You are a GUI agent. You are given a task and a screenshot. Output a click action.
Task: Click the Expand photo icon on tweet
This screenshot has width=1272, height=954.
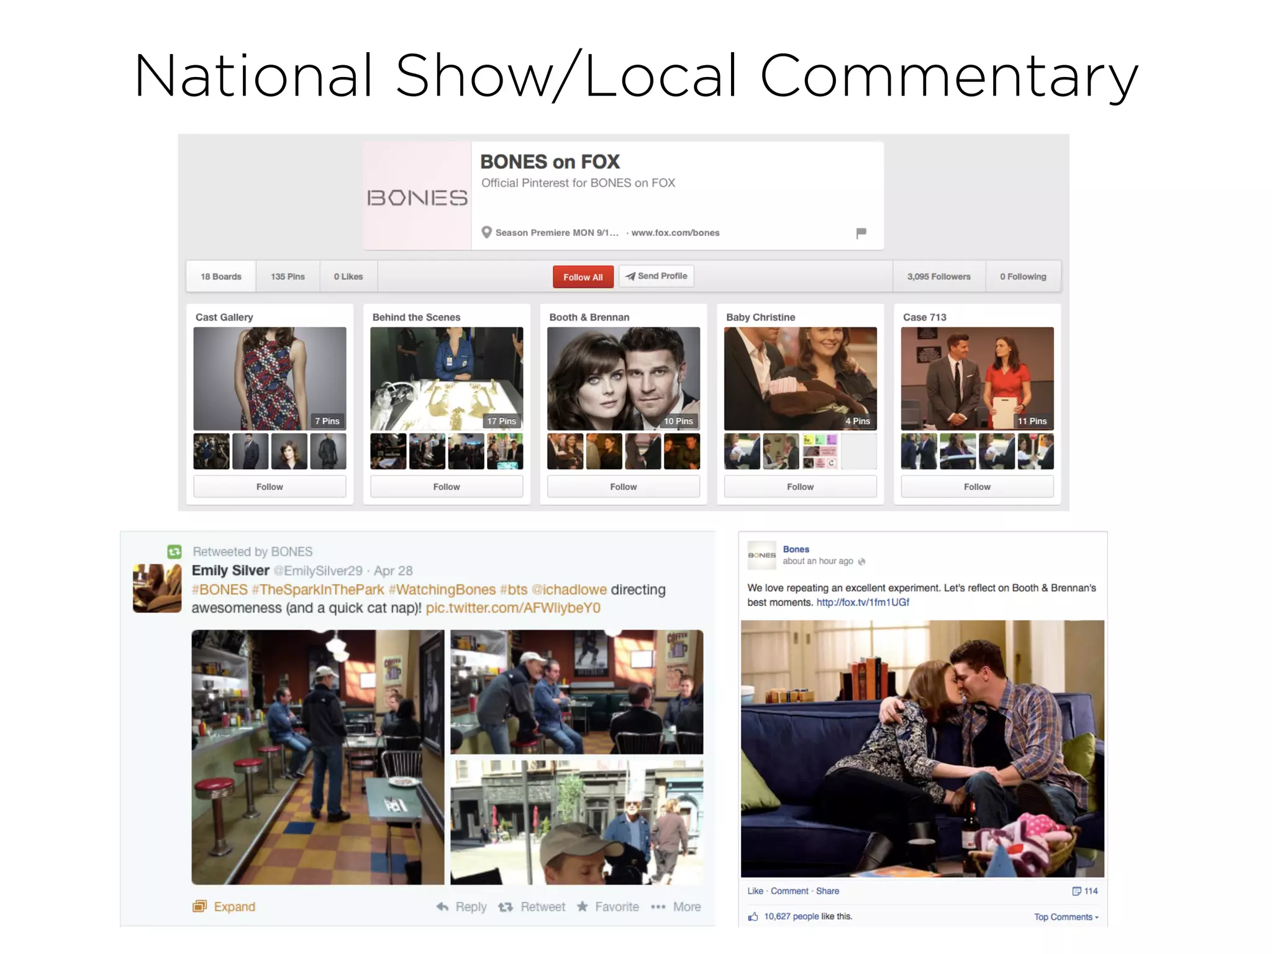(x=199, y=906)
